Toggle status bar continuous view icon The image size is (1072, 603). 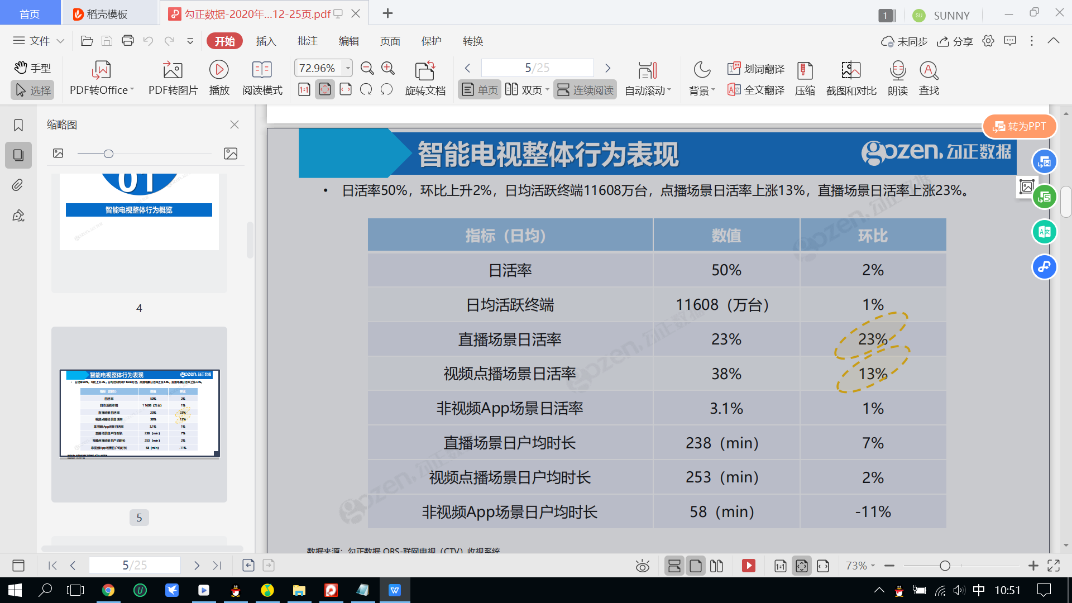[x=674, y=566]
